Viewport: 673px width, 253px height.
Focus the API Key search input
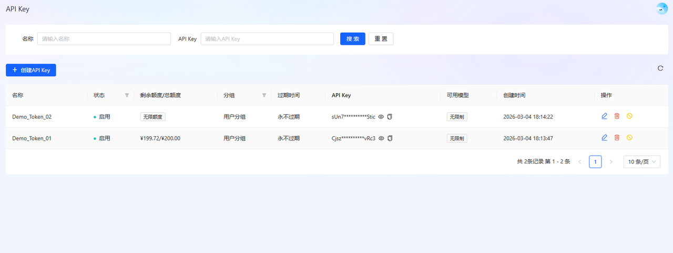[267, 39]
